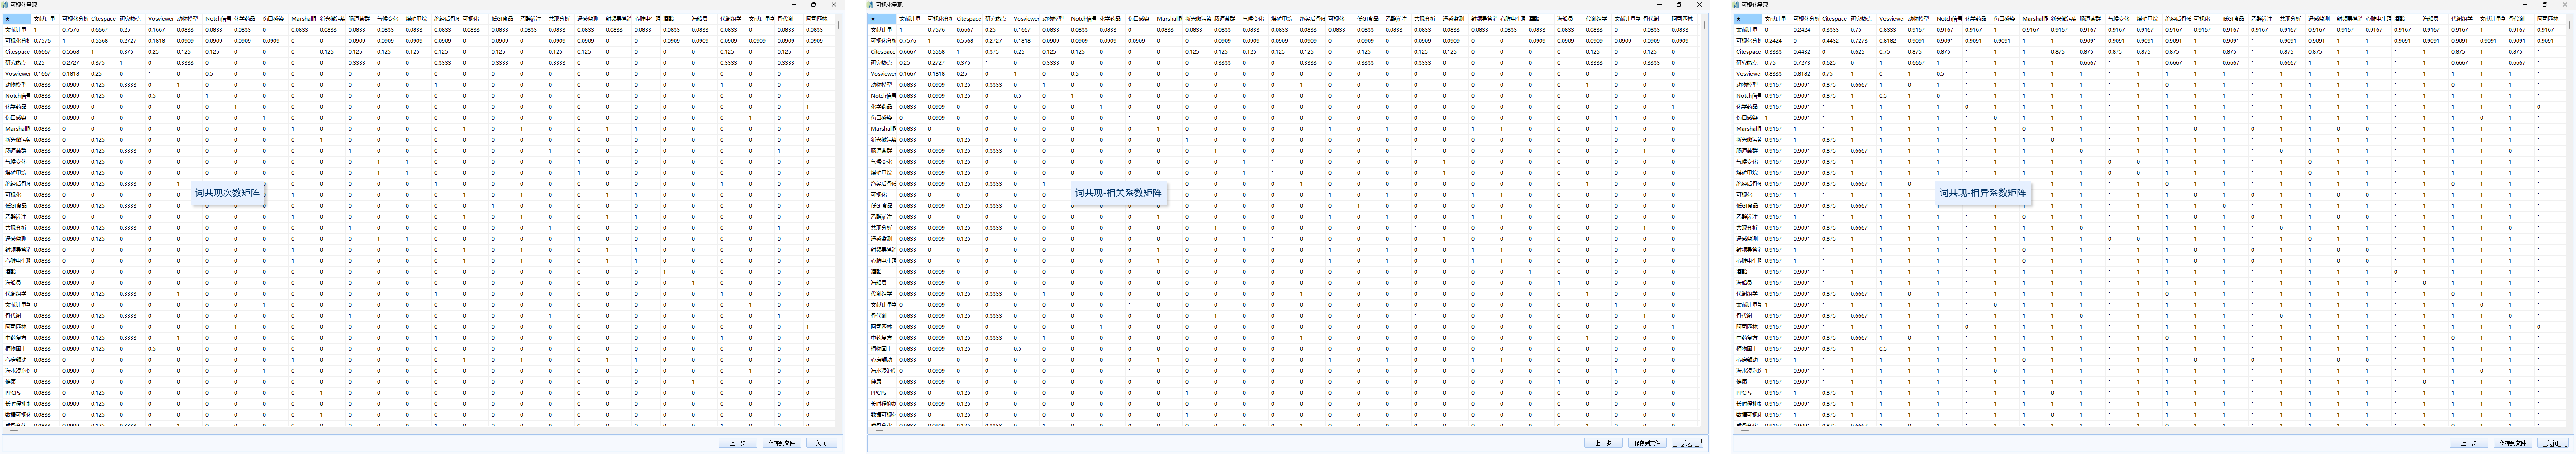Select the 乙醇灌注 column header in the middle window
The width and height of the screenshot is (2576, 454).
coord(1397,19)
